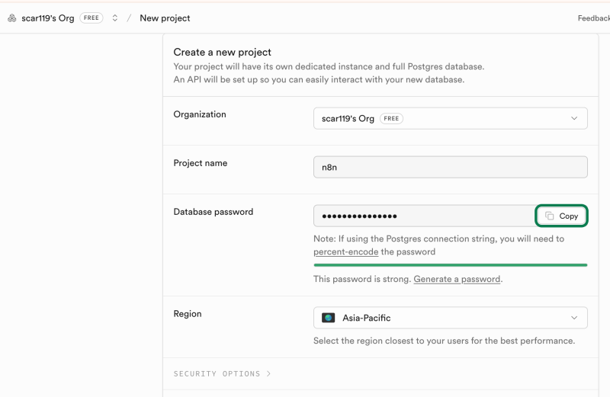
Task: Open the organization switcher up-down arrows
Action: (x=115, y=18)
